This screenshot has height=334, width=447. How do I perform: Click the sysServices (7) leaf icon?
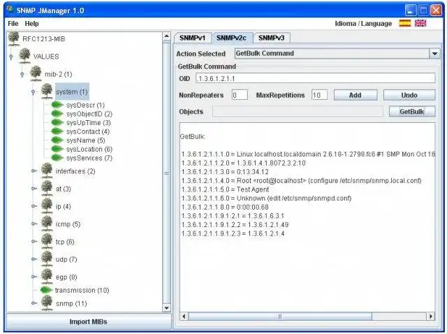(x=57, y=158)
